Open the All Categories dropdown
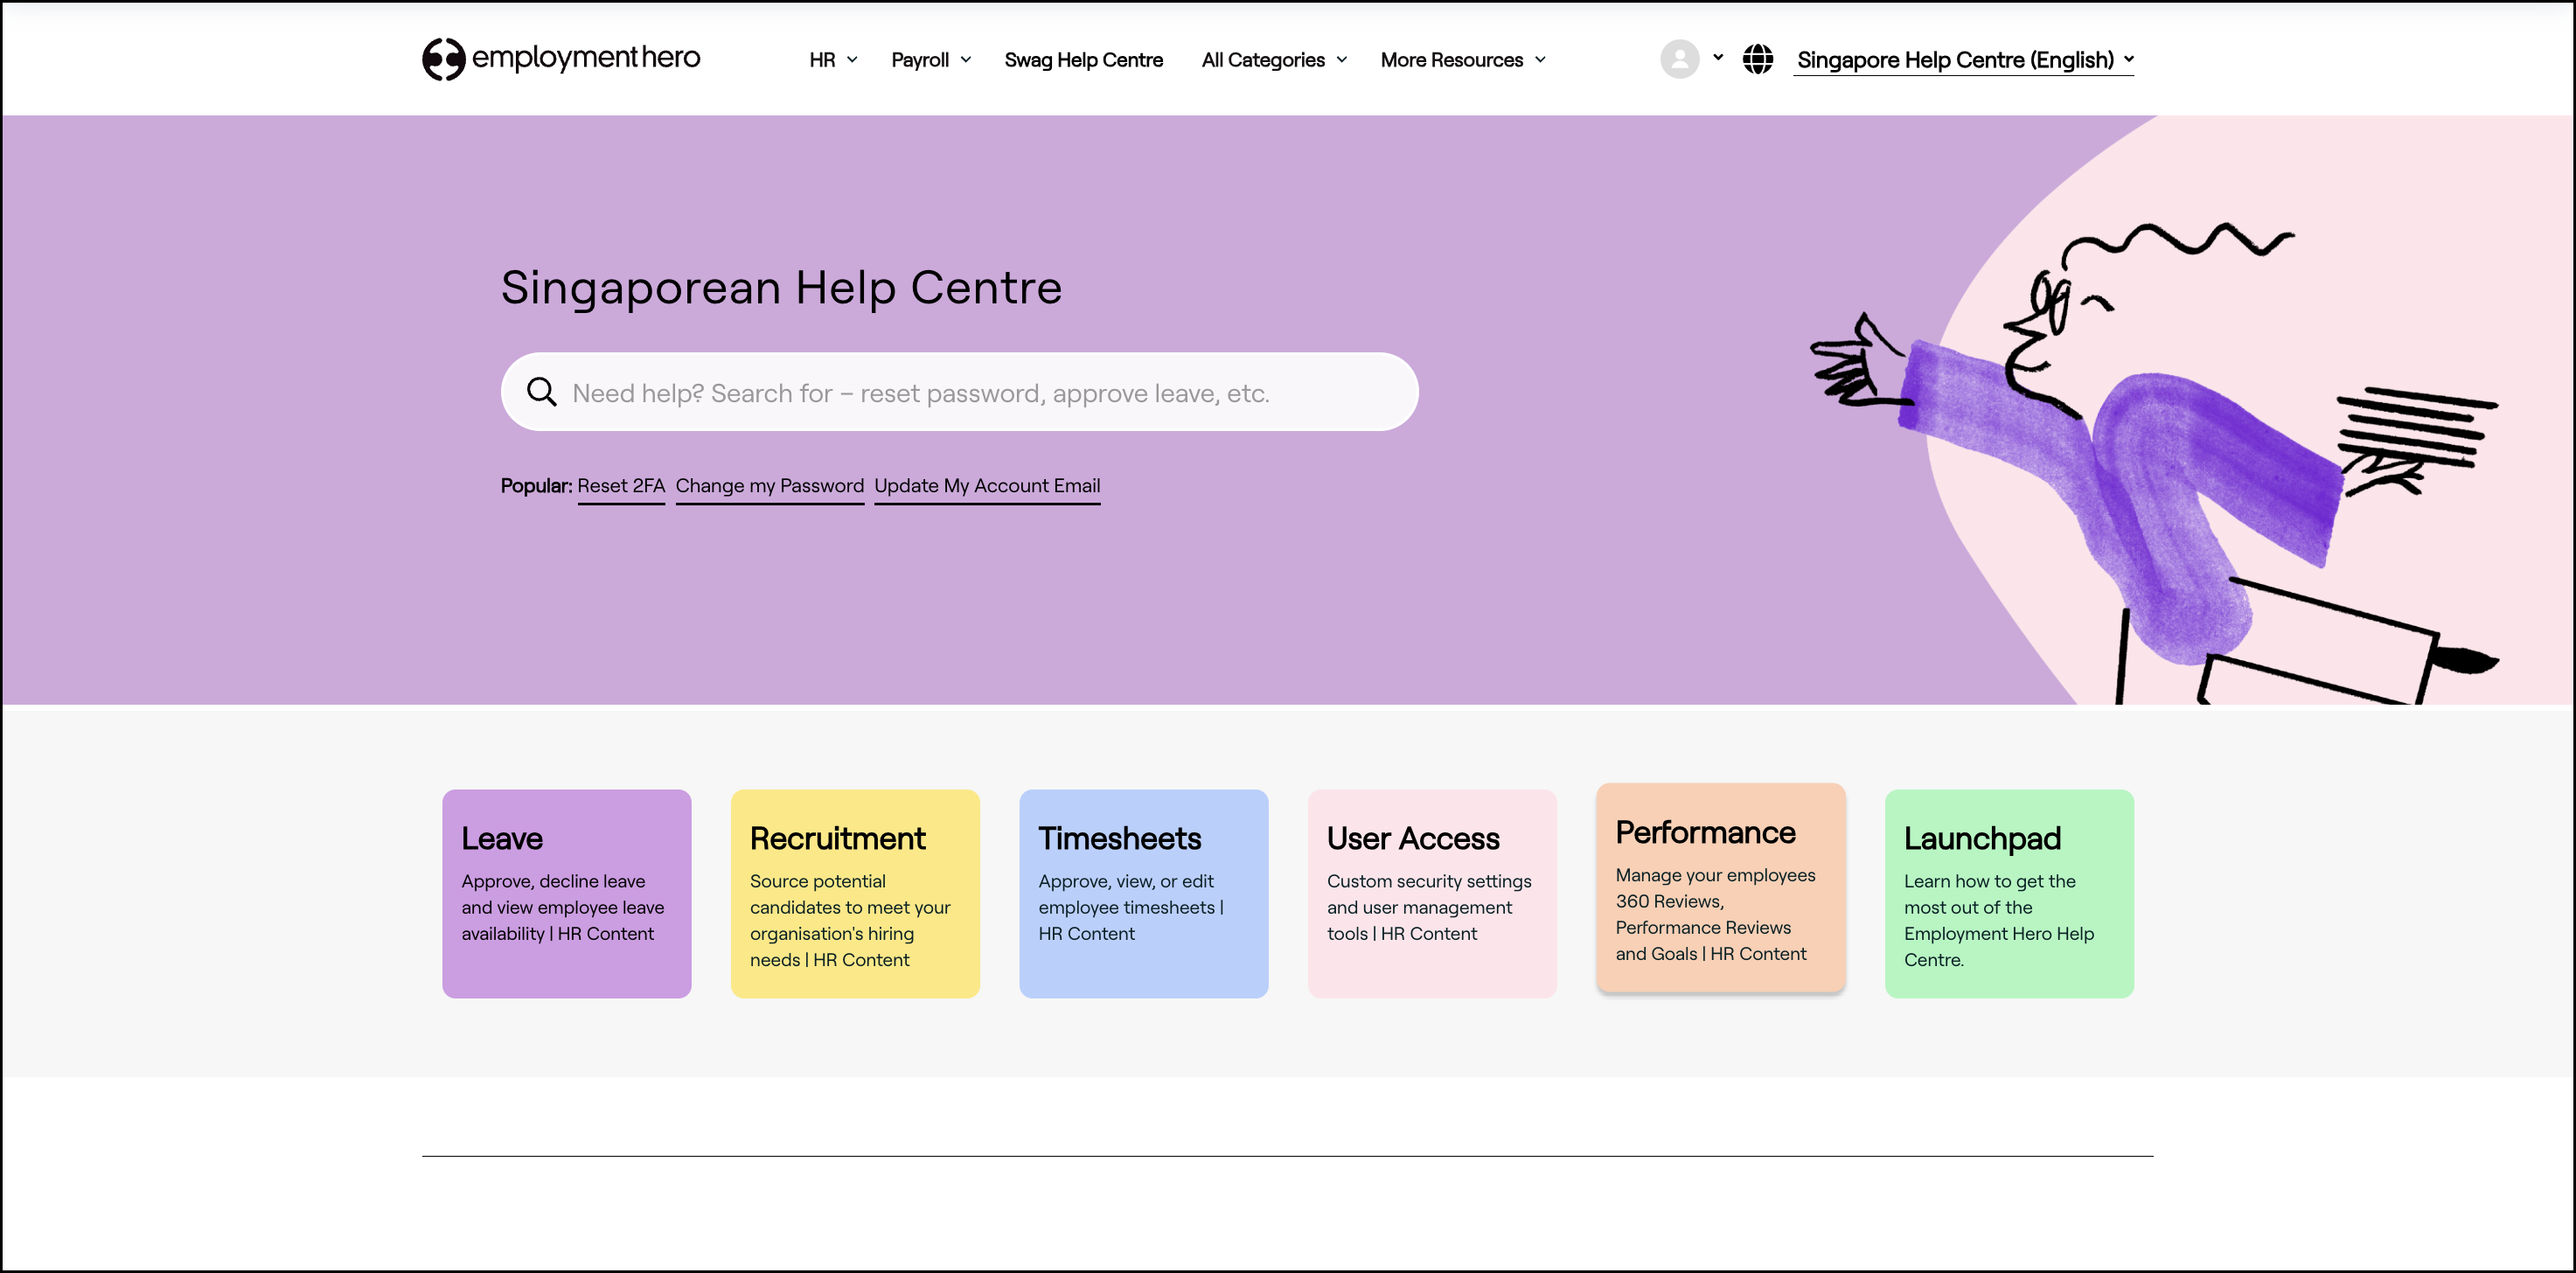This screenshot has height=1273, width=2576. [x=1273, y=60]
